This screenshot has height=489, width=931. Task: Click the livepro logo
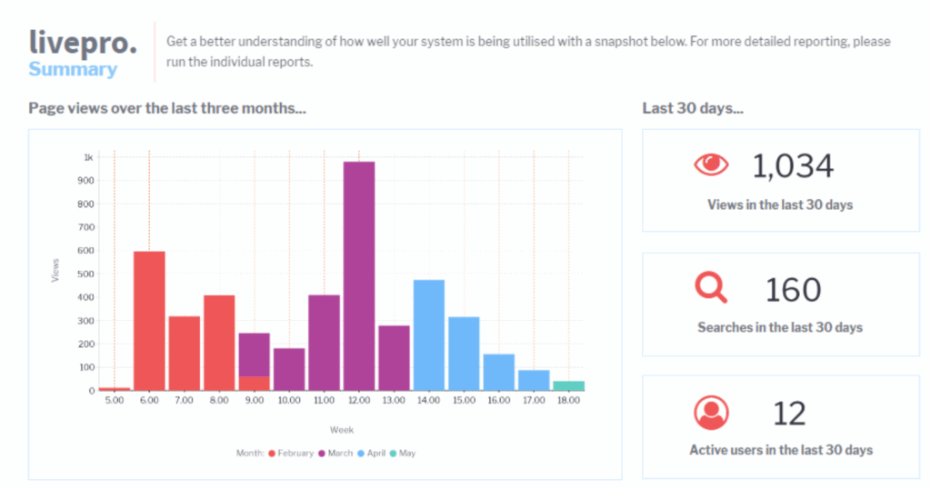point(84,42)
